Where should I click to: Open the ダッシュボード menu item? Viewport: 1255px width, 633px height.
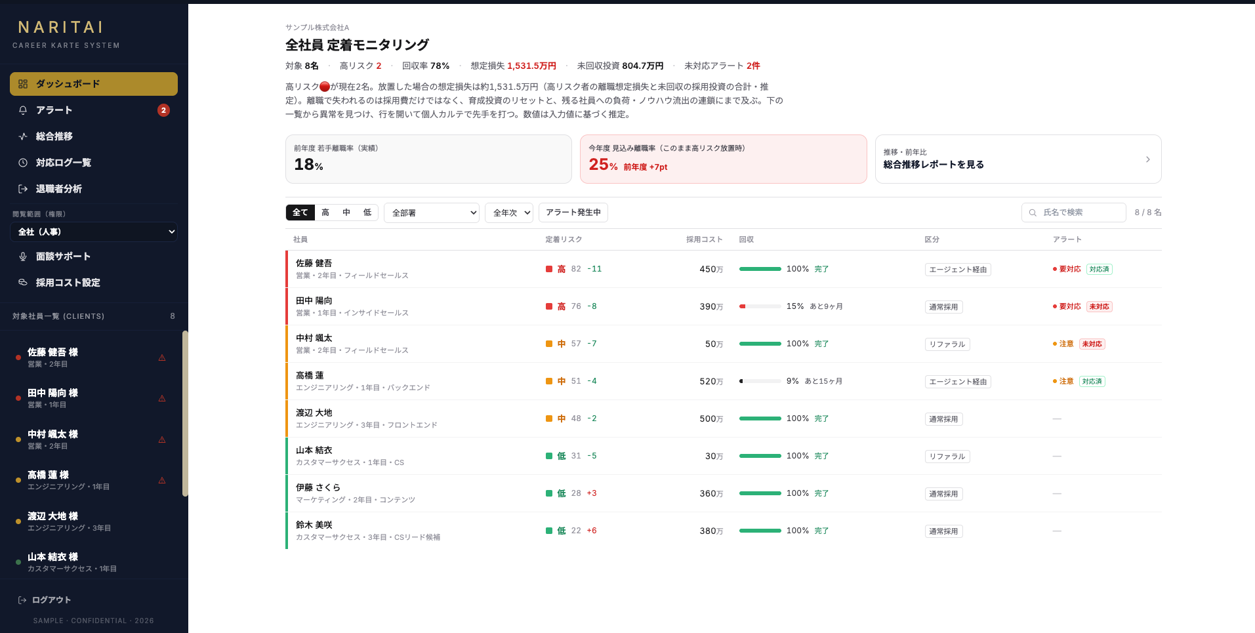94,84
